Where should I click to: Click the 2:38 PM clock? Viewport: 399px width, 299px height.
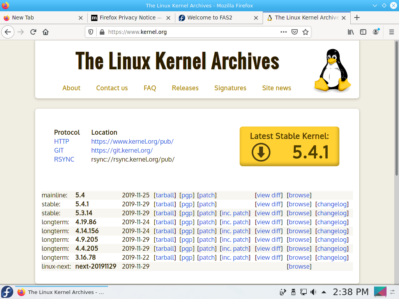[x=351, y=292]
